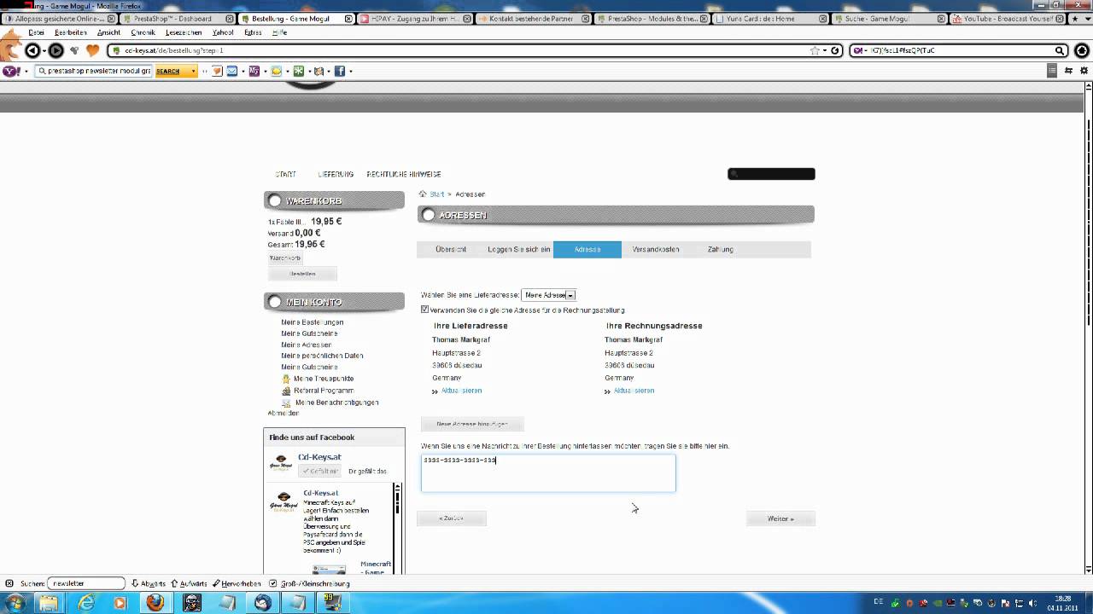Viewport: 1093px width, 614px height.
Task: Click the « Zurück button
Action: coord(452,518)
